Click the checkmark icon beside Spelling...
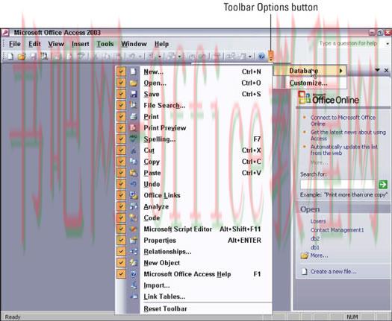Screen dimensions: 392x321 [x=134, y=139]
